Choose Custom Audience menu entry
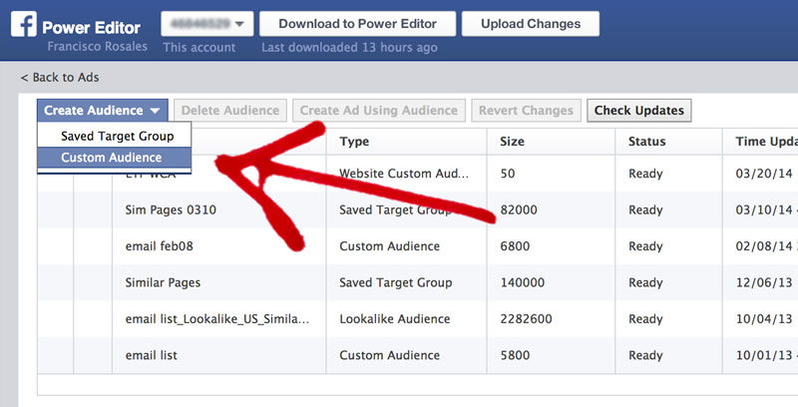This screenshot has width=798, height=407. (114, 158)
